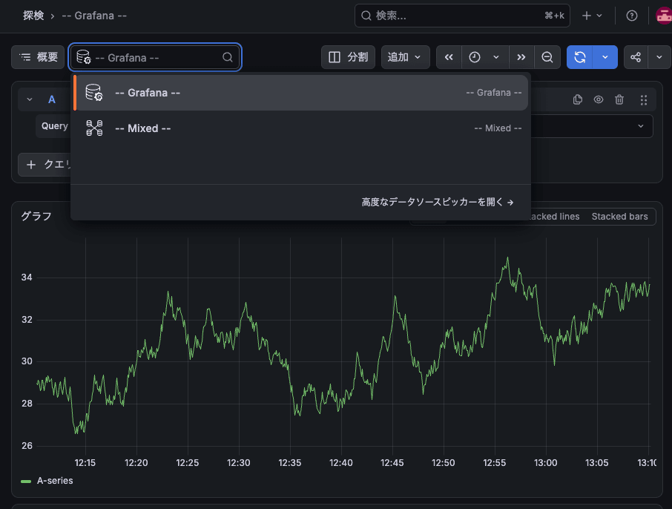Duplicate query A with copy icon
Image resolution: width=672 pixels, height=509 pixels.
click(x=578, y=99)
